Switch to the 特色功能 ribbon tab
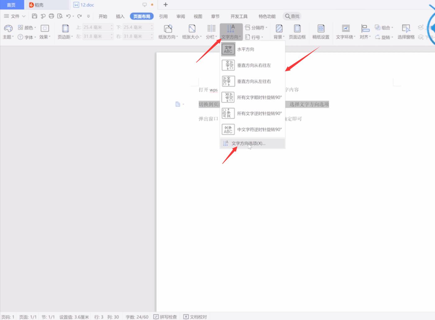Screen dimensions: 435x320 pyautogui.click(x=267, y=16)
